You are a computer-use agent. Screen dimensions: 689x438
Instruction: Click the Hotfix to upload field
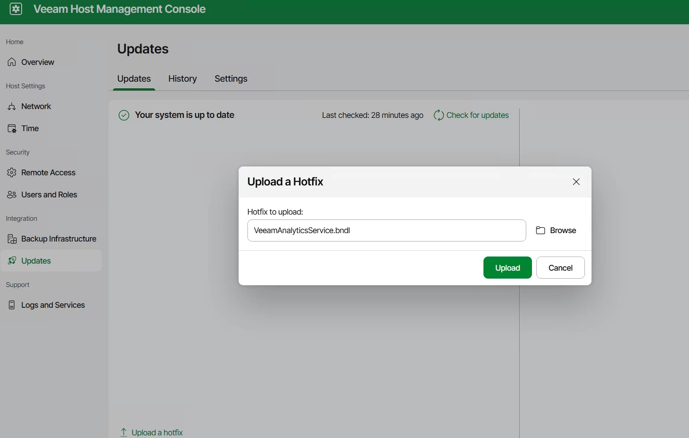point(387,230)
